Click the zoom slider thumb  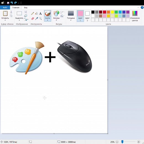point(122,142)
